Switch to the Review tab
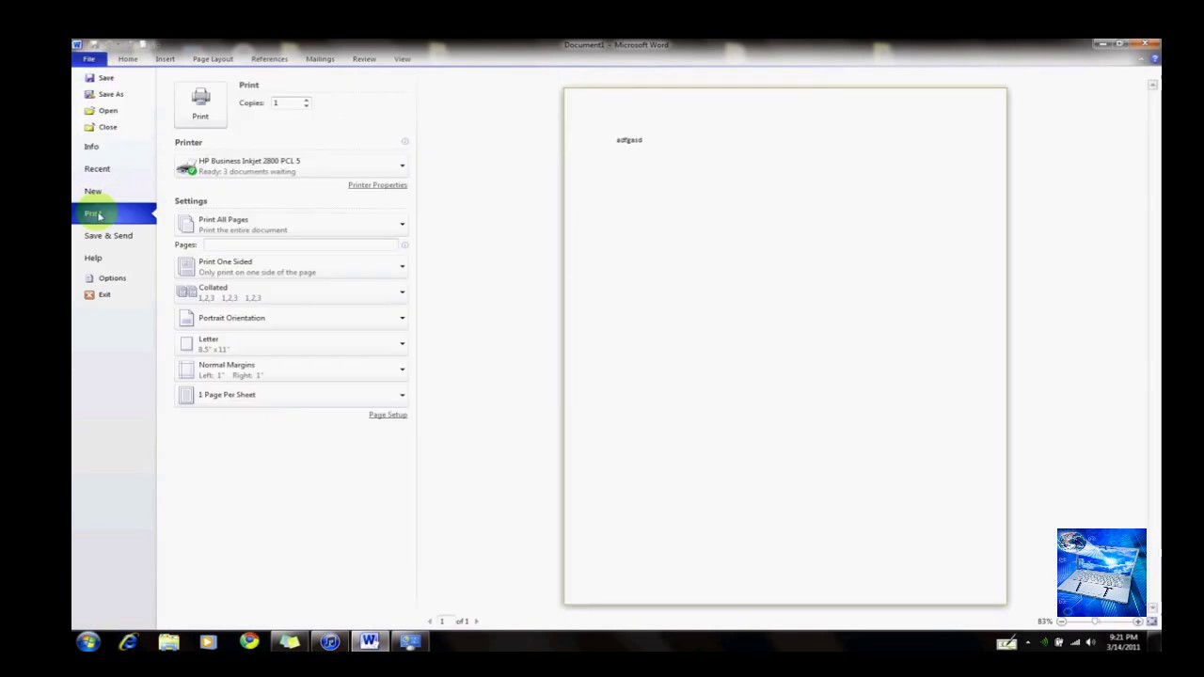The width and height of the screenshot is (1204, 677). [x=364, y=59]
